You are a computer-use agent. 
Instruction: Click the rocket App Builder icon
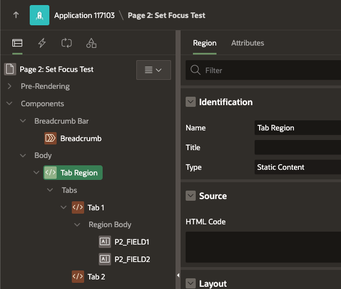point(39,15)
